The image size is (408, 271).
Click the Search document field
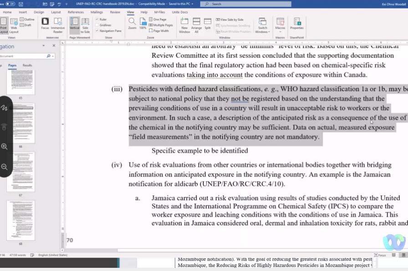(23, 56)
